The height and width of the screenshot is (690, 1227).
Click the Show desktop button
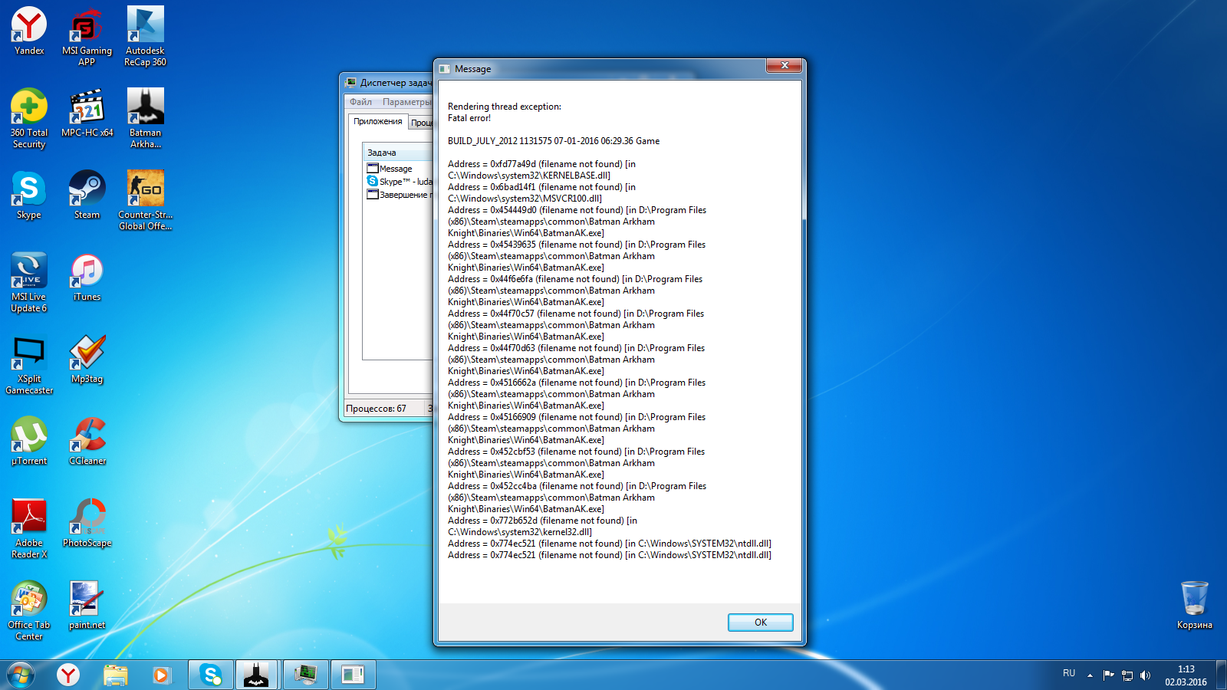pyautogui.click(x=1221, y=675)
